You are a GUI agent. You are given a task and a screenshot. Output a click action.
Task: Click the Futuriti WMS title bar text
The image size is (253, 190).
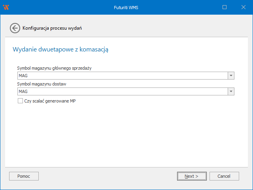pos(126,8)
